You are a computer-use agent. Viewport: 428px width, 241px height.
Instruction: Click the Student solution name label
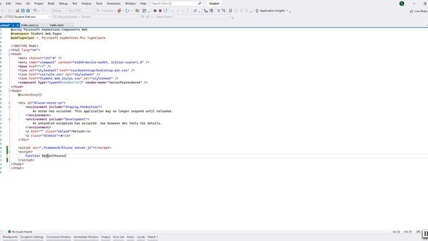[214, 3]
